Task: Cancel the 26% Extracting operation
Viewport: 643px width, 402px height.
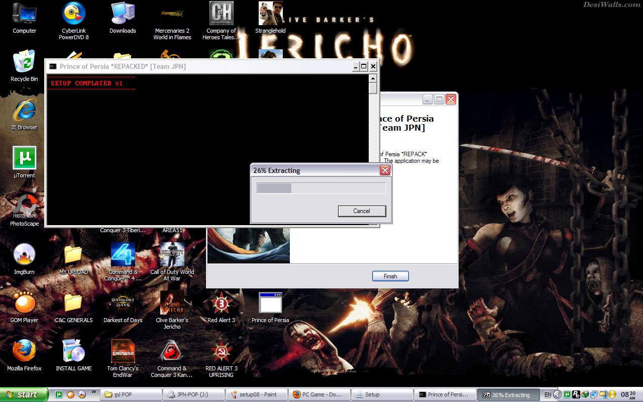Action: [x=362, y=211]
